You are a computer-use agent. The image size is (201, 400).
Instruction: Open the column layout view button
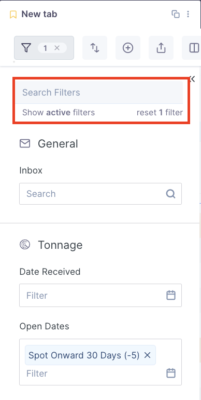(194, 48)
